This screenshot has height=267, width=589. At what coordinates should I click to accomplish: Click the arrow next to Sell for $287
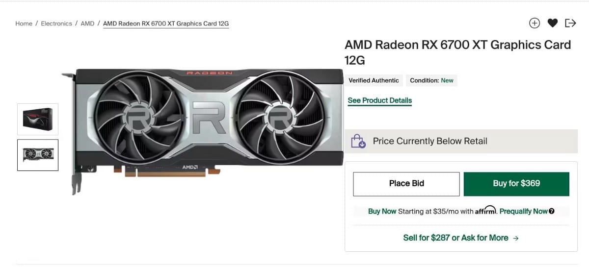515,238
